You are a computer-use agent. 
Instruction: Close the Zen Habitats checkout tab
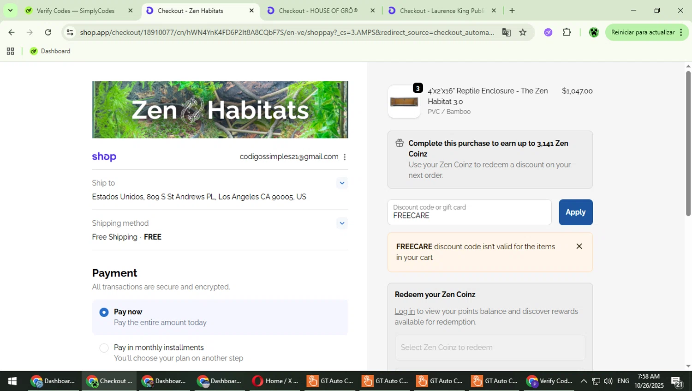point(251,11)
